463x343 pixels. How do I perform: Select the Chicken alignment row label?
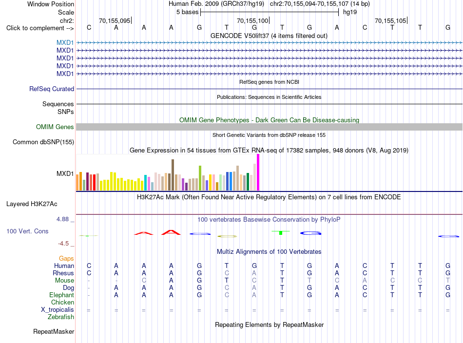point(62,302)
